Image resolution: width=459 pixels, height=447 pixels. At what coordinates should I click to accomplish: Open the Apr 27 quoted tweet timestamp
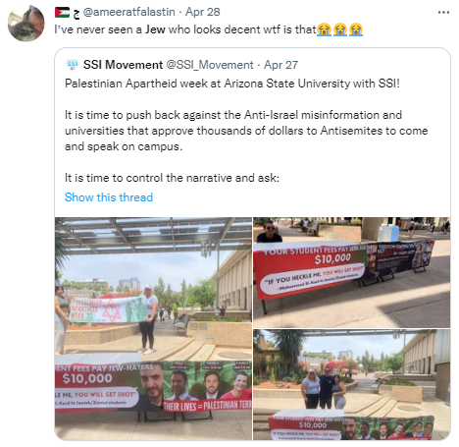280,65
